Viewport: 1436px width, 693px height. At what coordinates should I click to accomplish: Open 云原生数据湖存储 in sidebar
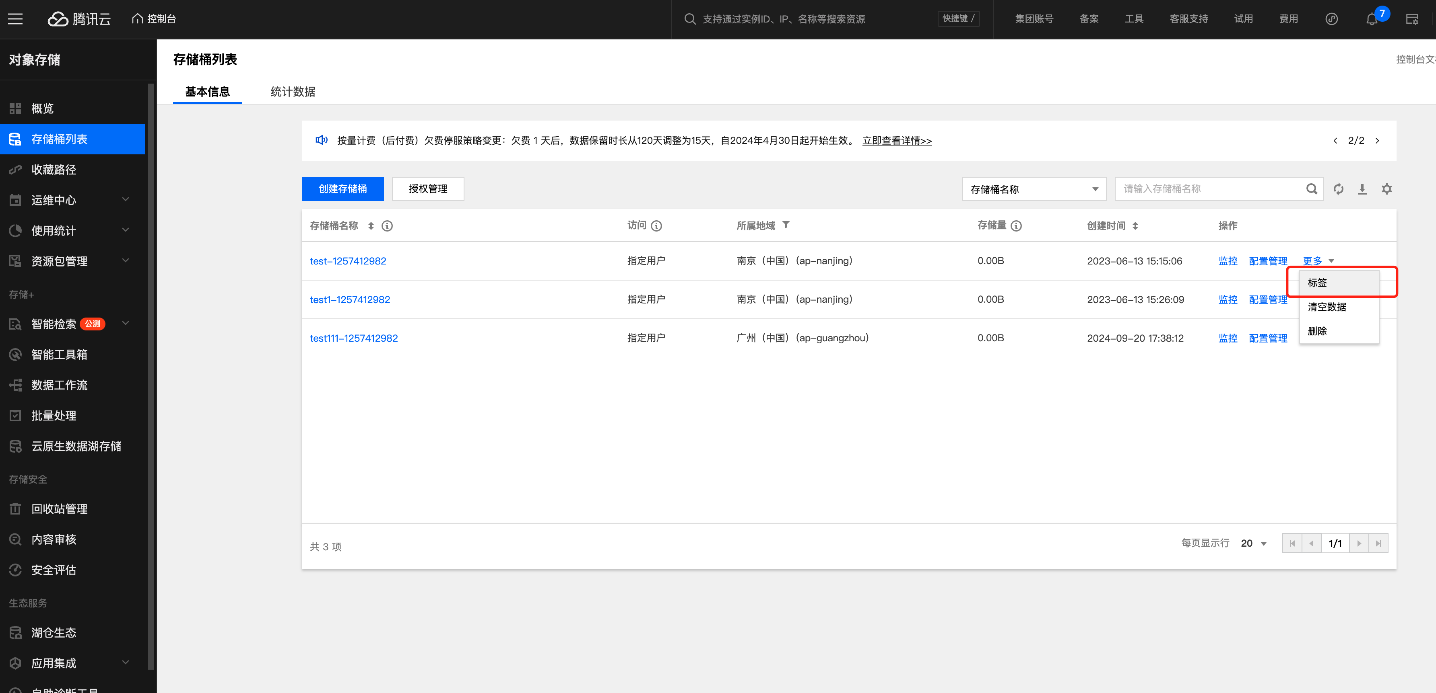pos(72,447)
